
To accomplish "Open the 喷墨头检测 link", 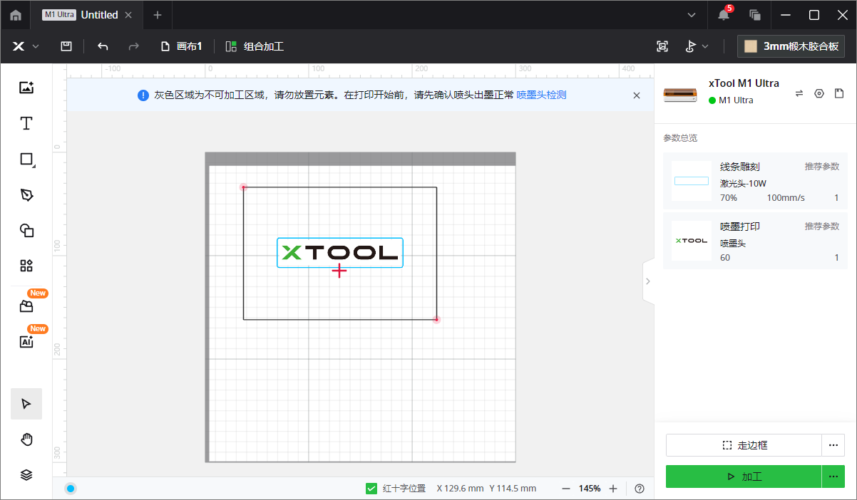I will point(541,95).
